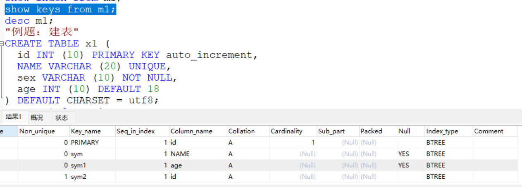Click the Comment column header
The width and height of the screenshot is (522, 187).
click(x=489, y=131)
